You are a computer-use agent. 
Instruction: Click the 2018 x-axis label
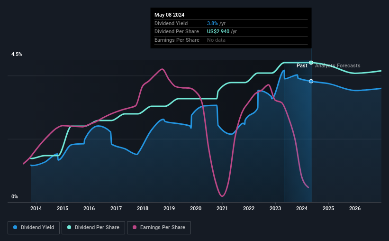143,208
